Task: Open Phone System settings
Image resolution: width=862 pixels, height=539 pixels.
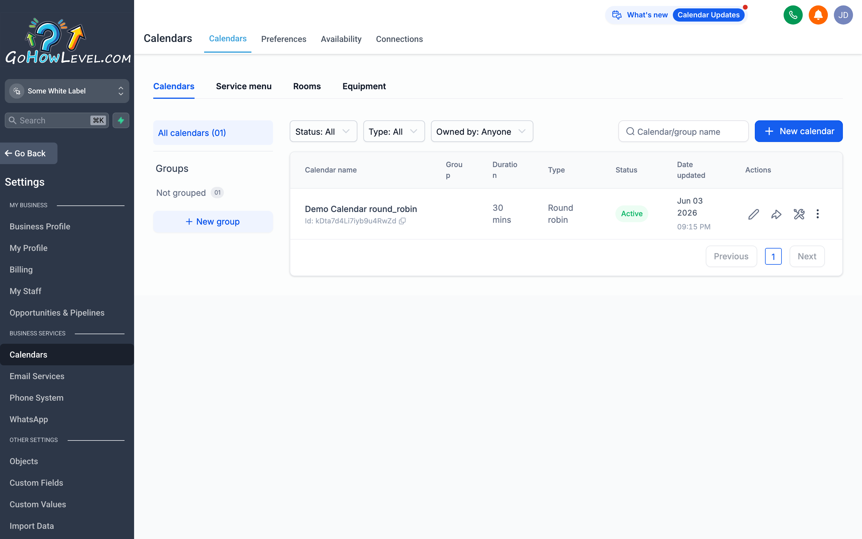Action: coord(36,397)
